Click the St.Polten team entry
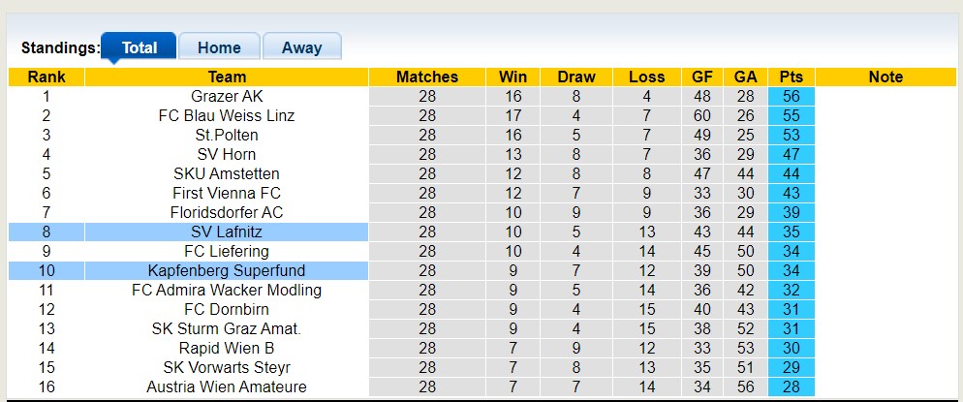This screenshot has width=963, height=402. point(227,135)
